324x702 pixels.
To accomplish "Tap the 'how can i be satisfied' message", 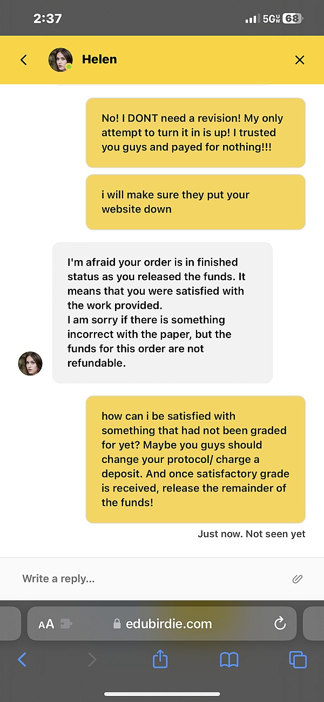I will tap(195, 459).
